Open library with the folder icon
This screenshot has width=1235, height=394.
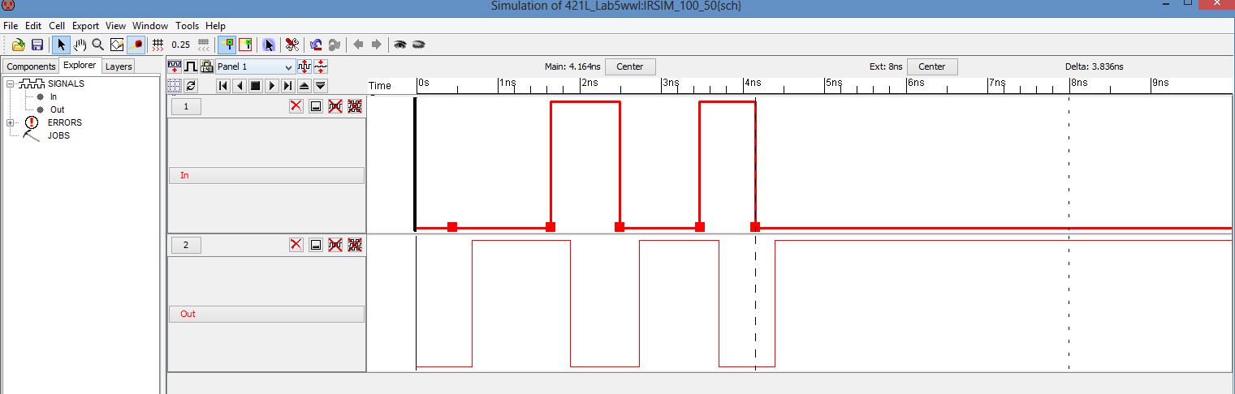[19, 45]
